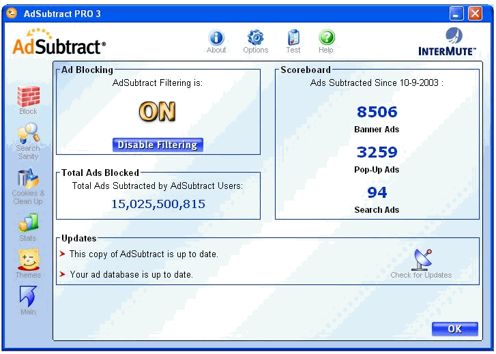Viewport: 496px width, 354px height.
Task: Click the Banner Ads count 8506
Action: point(377,112)
